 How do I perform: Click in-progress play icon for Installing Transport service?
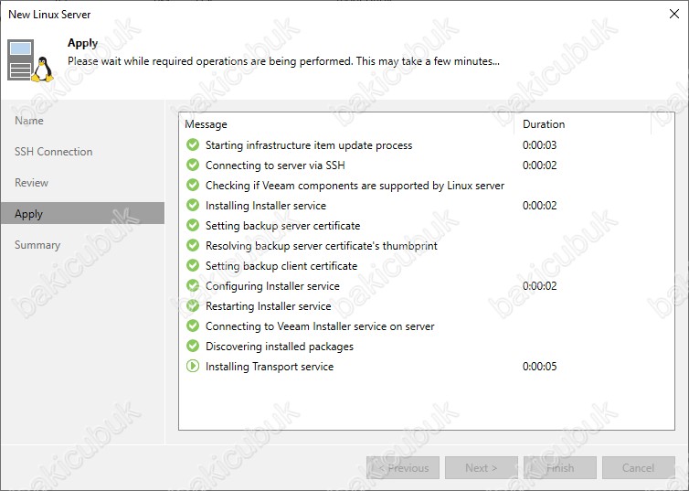[193, 366]
